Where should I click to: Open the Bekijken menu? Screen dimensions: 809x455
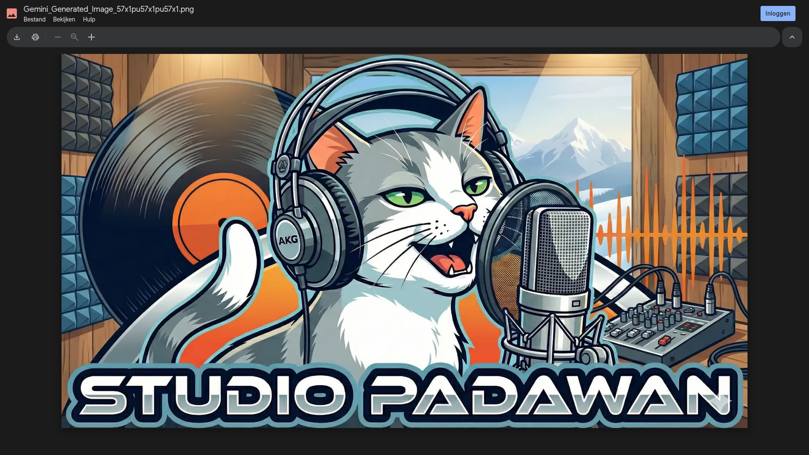(64, 19)
